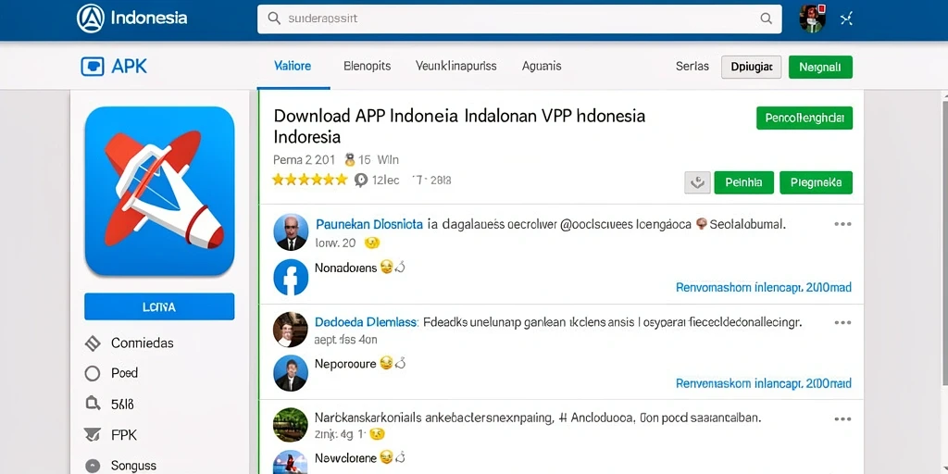
Task: Select Poed in the sidebar
Action: tap(125, 373)
